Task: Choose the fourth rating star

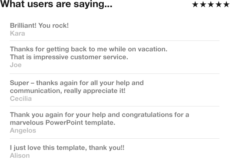Action: (218, 5)
